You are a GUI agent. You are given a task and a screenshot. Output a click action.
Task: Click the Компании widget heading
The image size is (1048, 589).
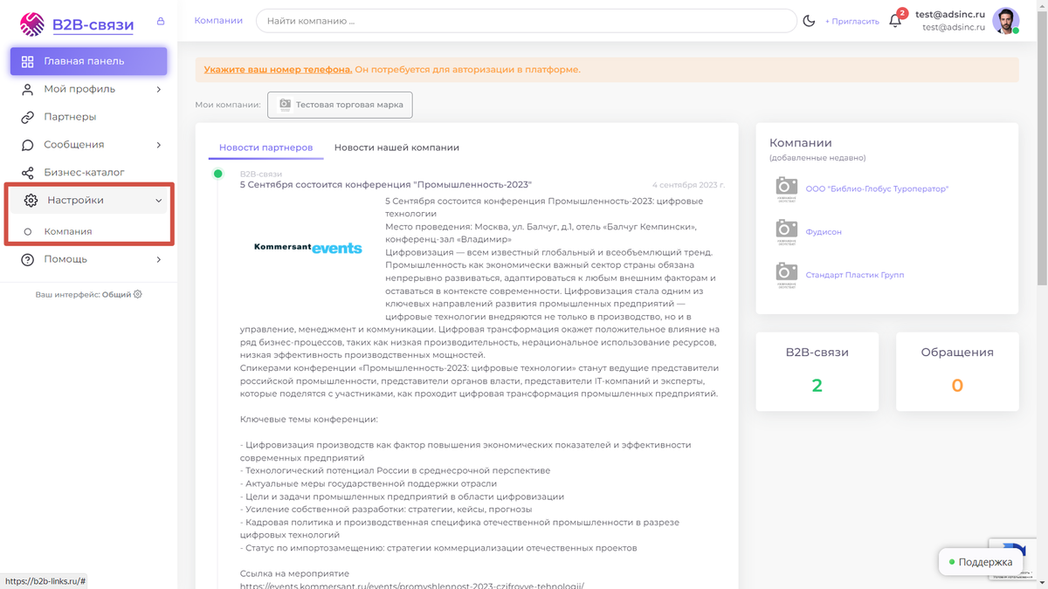tap(801, 143)
